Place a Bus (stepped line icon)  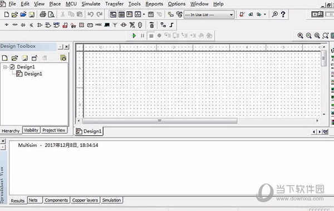tap(171, 25)
